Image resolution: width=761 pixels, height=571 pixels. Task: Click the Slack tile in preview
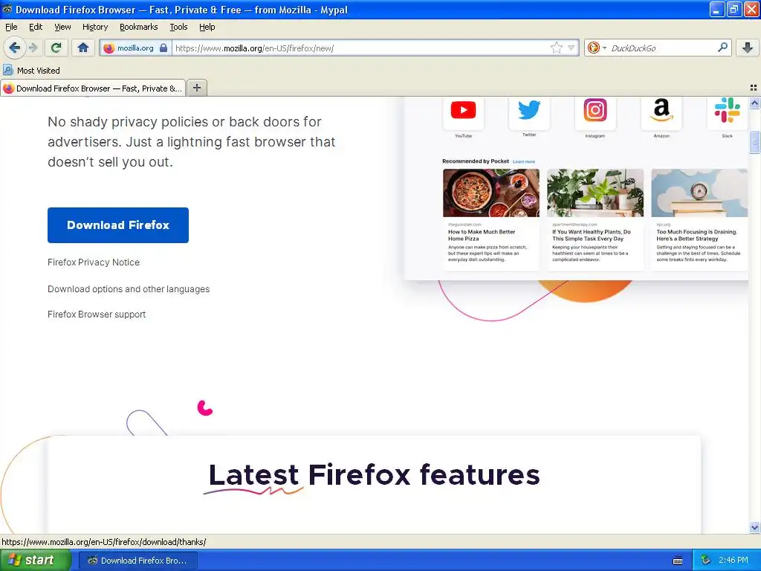click(727, 113)
